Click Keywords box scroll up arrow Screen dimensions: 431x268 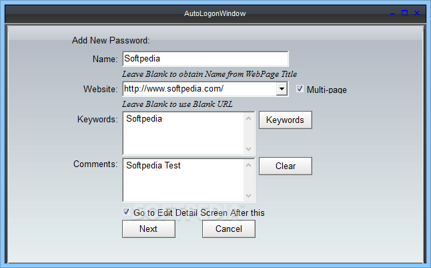point(249,118)
